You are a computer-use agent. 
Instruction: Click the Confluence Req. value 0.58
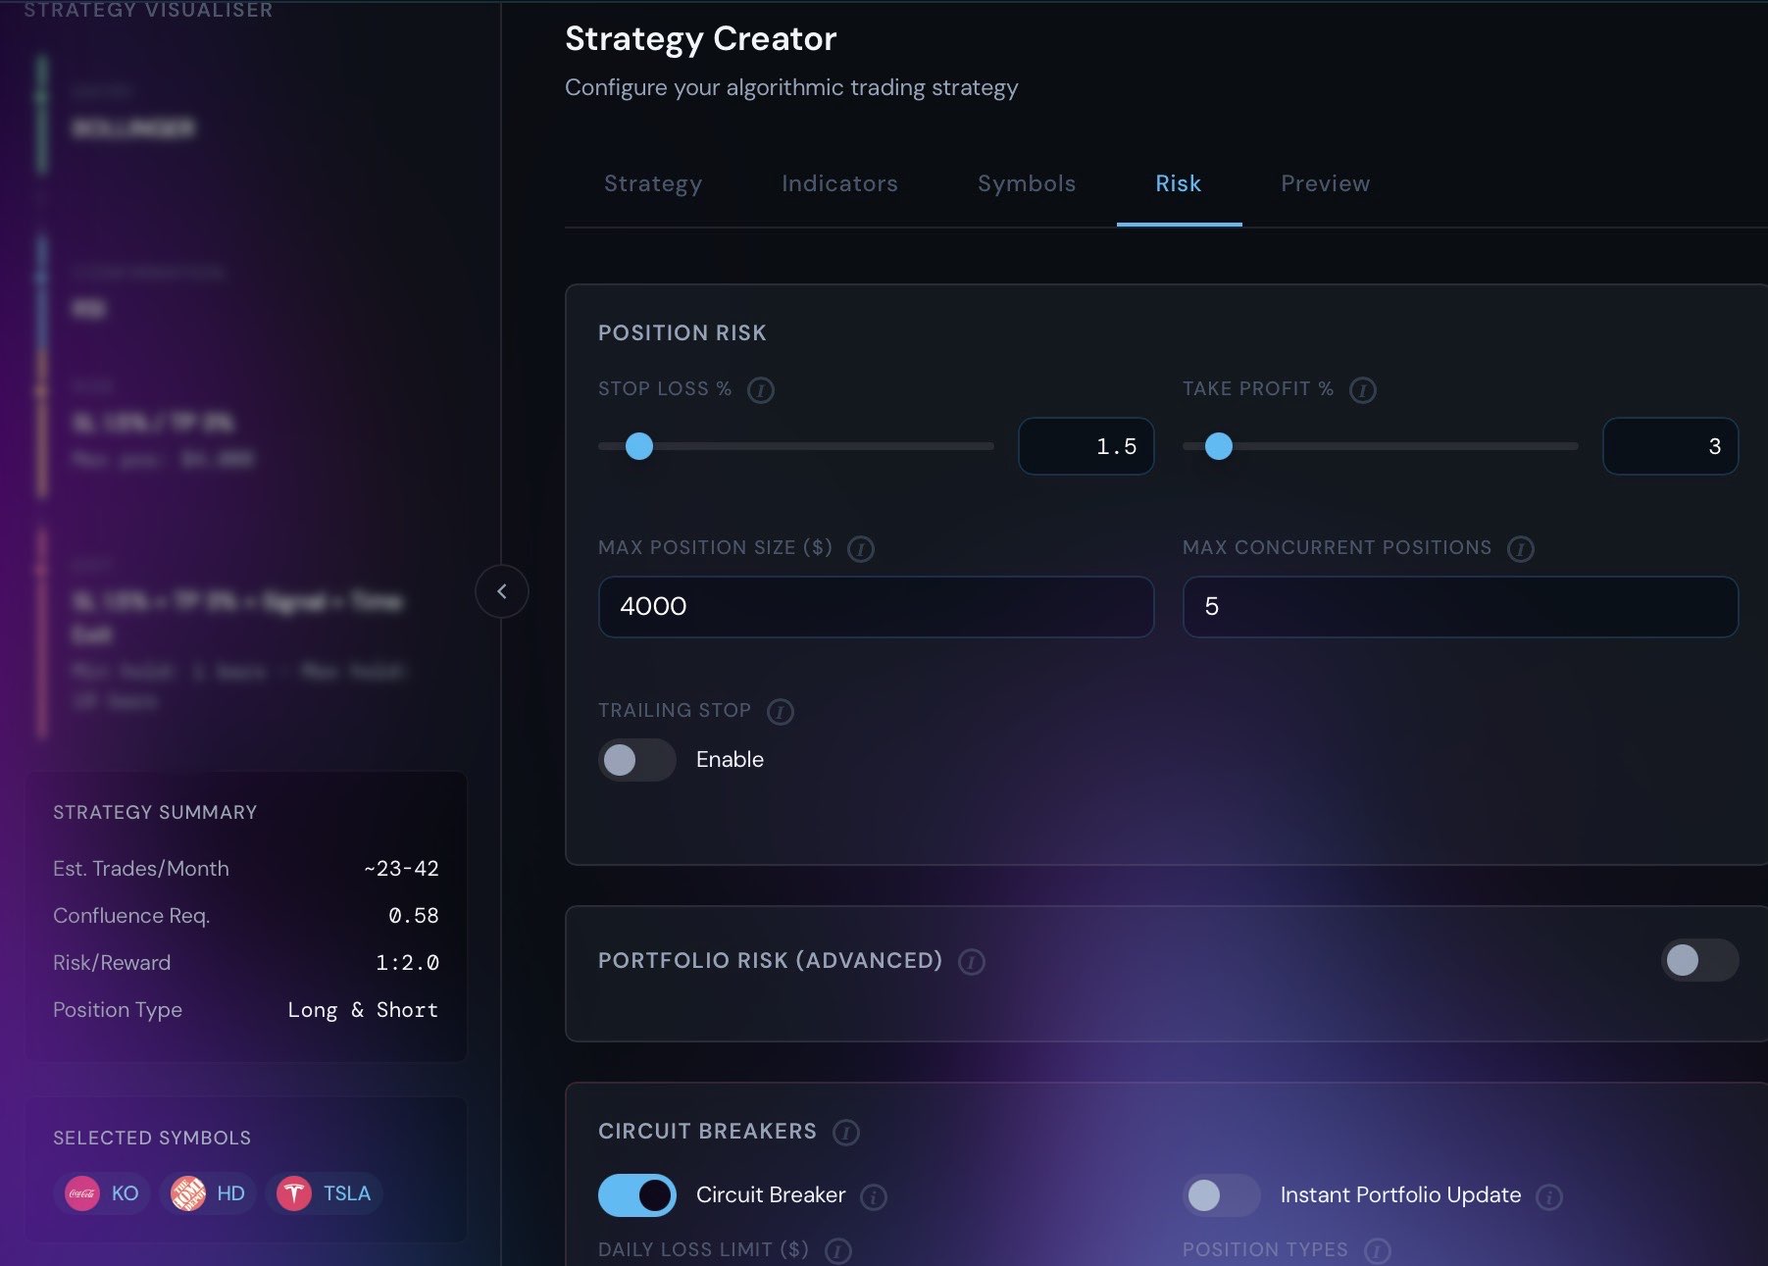click(414, 916)
